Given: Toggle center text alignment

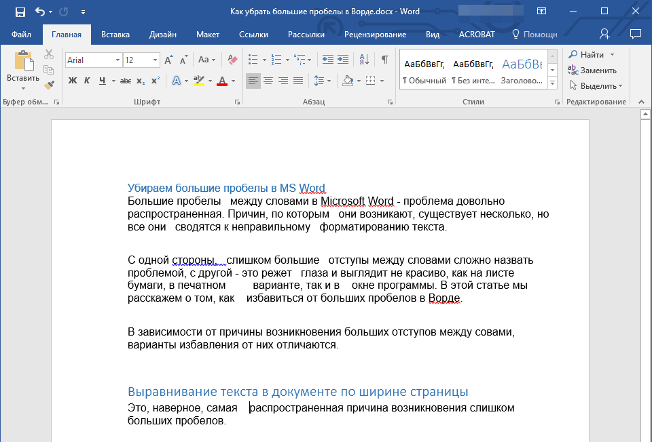Looking at the screenshot, I should pos(268,81).
